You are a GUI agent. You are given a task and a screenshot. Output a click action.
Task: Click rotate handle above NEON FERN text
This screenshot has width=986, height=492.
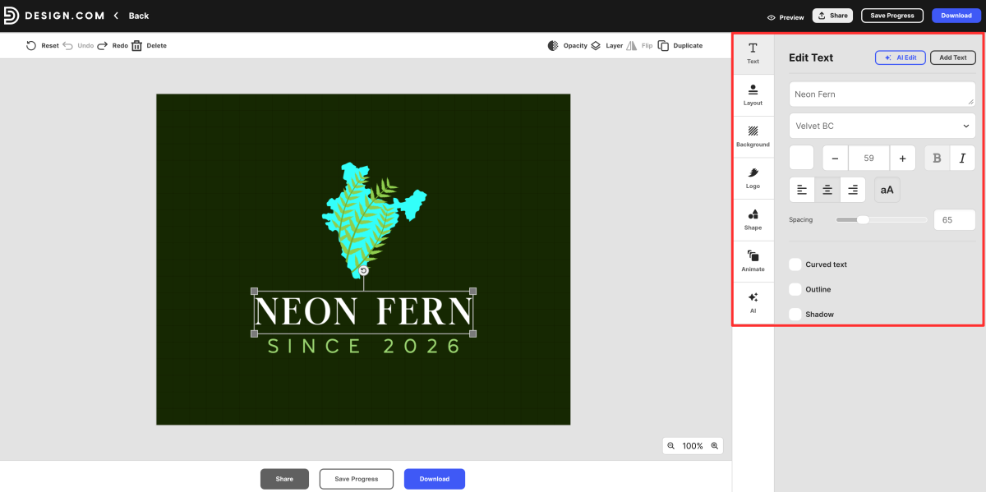(363, 270)
